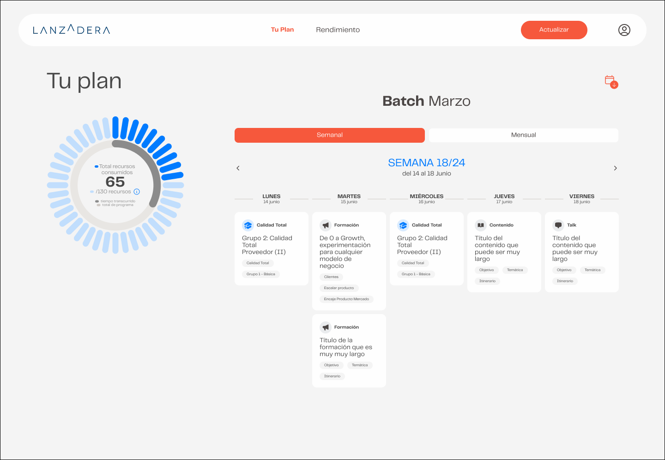
Task: Go to previous week with left chevron
Action: coord(238,168)
